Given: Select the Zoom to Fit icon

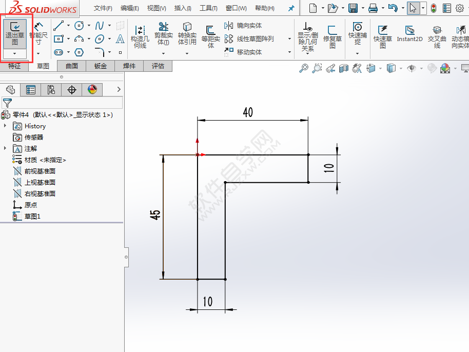Looking at the screenshot, I should click(304, 67).
